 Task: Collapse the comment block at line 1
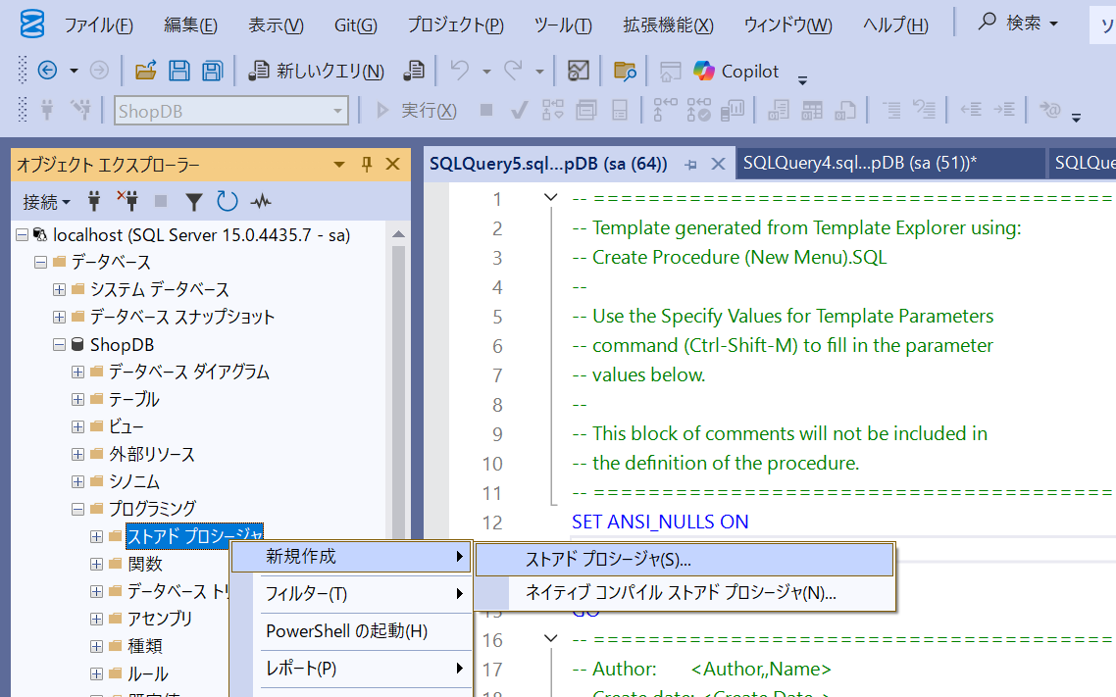[550, 197]
